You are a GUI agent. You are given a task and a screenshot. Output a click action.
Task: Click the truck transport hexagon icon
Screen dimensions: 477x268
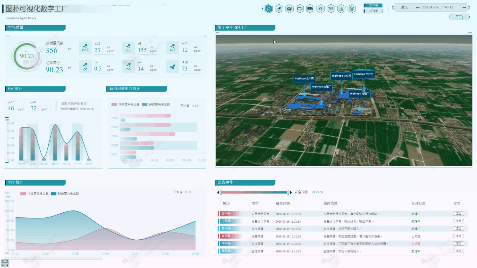310,9
